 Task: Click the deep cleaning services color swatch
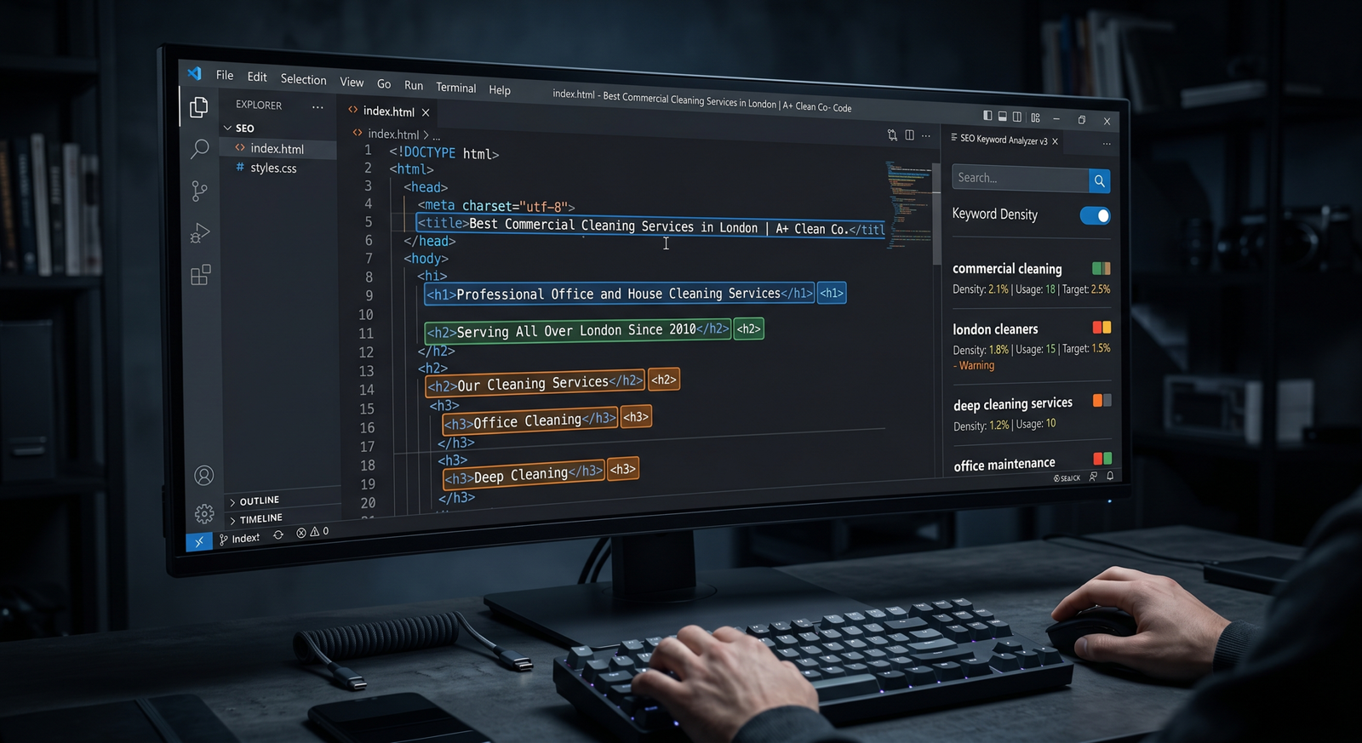pos(1102,400)
